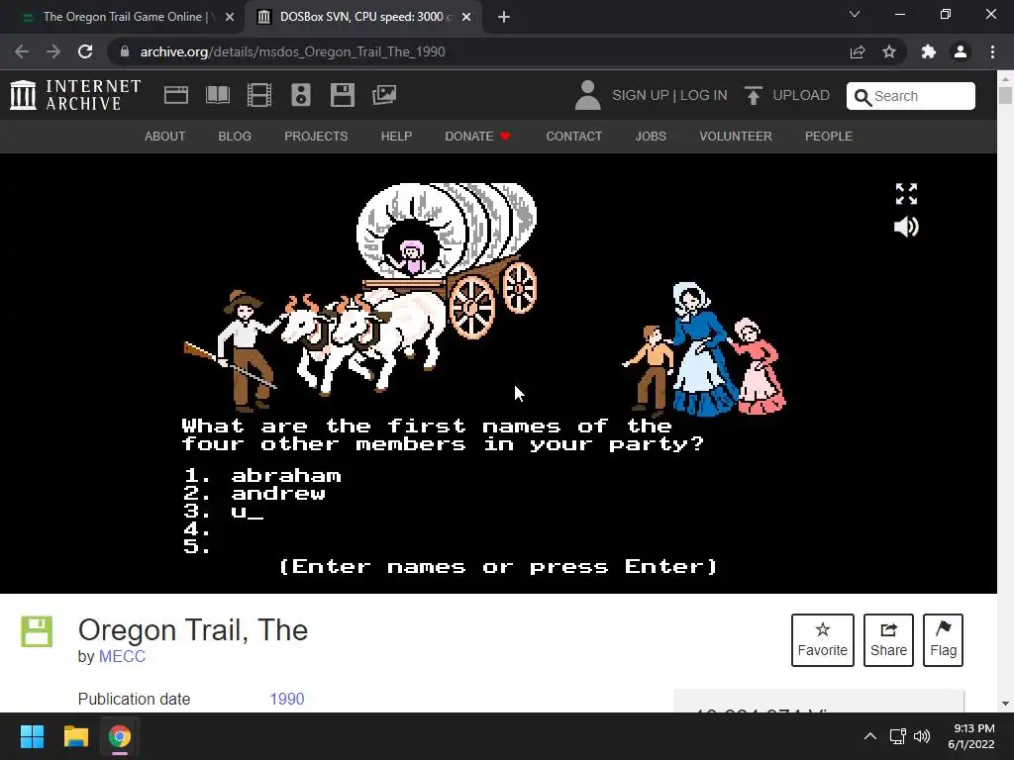Open the Audio speaker icon
Image resolution: width=1014 pixels, height=760 pixels.
(301, 95)
